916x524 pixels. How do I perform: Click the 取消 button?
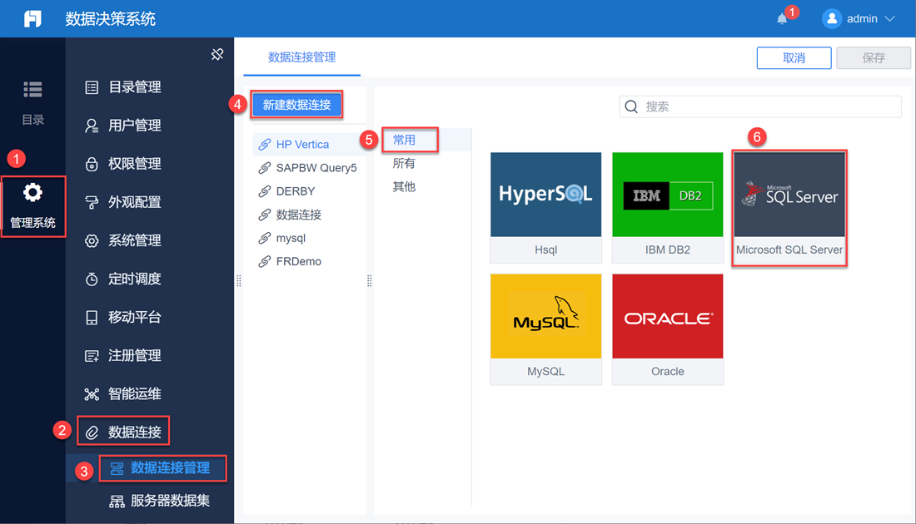(x=794, y=57)
